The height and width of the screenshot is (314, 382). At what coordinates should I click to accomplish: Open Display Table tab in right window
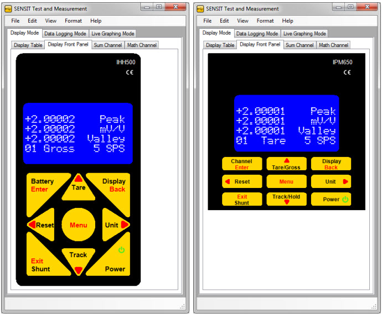pos(220,45)
